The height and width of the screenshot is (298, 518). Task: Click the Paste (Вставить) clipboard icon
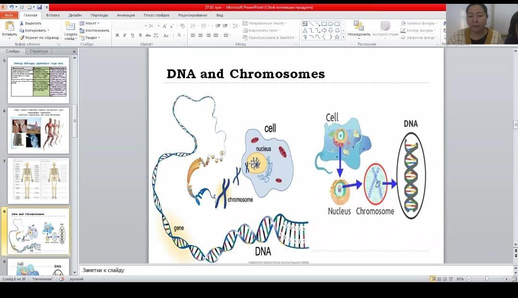(9, 26)
